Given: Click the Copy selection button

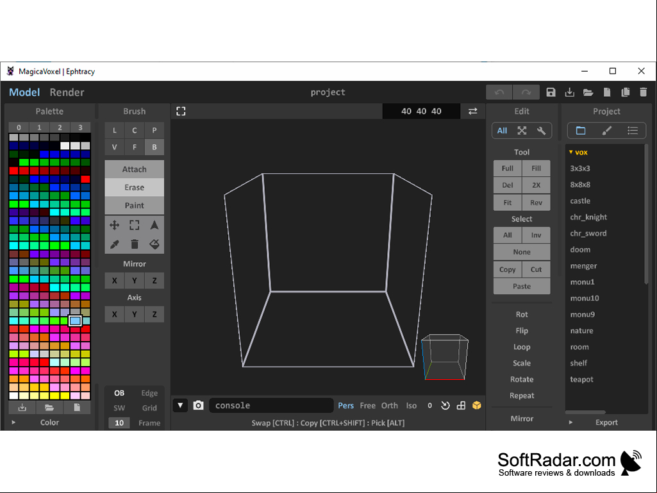Looking at the screenshot, I should pos(508,269).
